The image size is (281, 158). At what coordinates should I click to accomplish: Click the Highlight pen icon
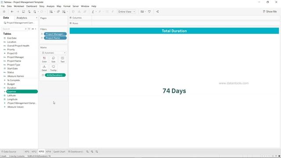coord(93,12)
